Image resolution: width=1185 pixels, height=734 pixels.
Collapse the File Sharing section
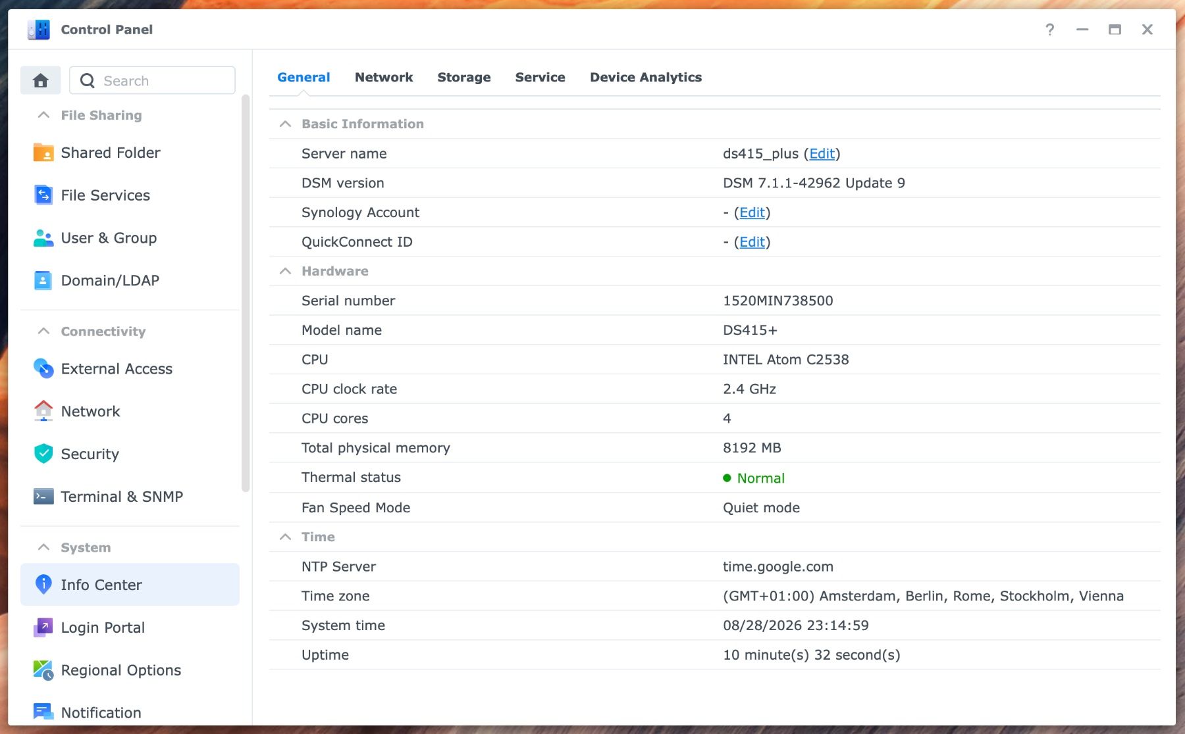click(x=43, y=115)
